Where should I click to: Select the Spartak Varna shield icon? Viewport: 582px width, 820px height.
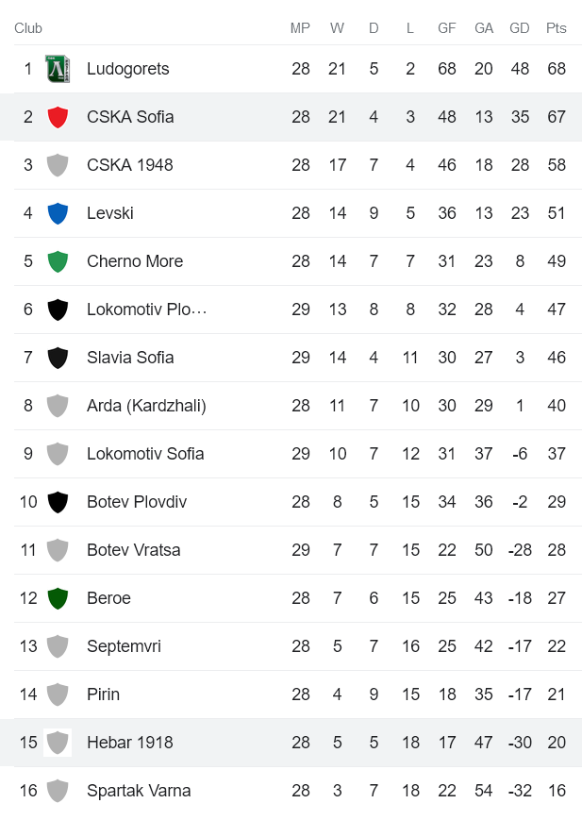coord(58,790)
